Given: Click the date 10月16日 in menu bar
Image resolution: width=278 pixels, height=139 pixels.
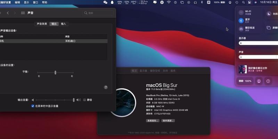Looking at the screenshot, I should point(266,2).
